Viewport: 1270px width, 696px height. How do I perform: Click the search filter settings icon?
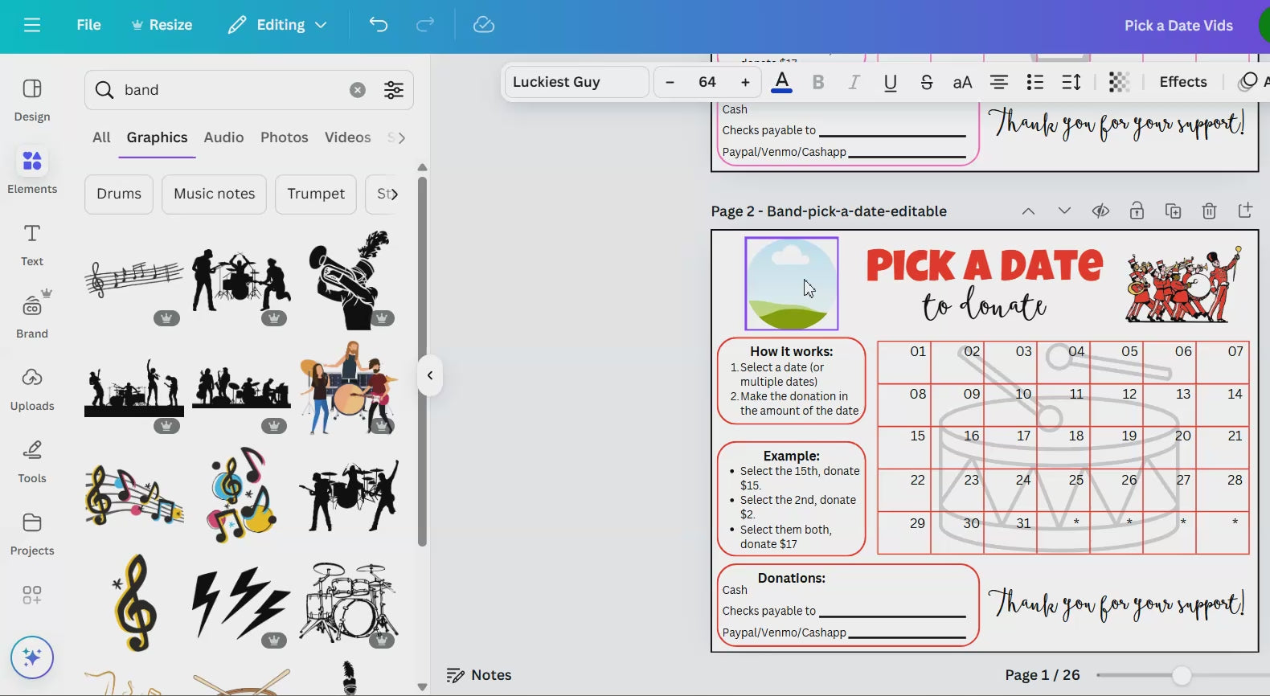(x=394, y=90)
